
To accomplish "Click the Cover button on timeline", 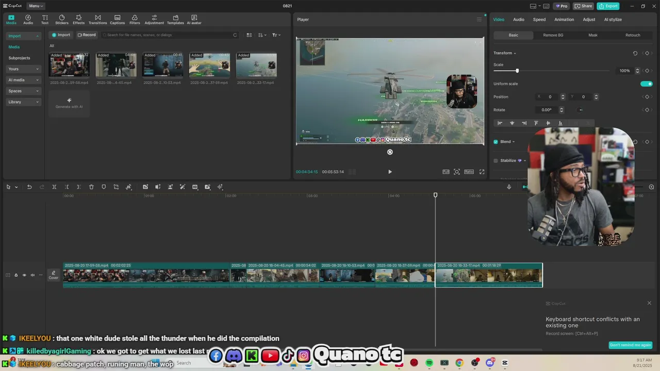I will [x=54, y=275].
